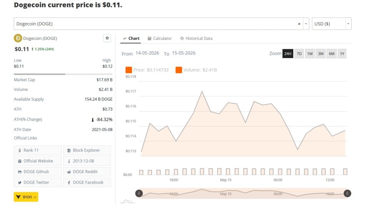Toggle the Price series legend swatch

tap(129, 70)
